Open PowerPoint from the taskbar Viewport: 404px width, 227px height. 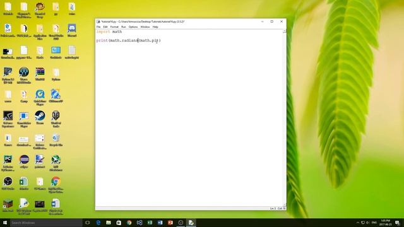tap(170, 223)
